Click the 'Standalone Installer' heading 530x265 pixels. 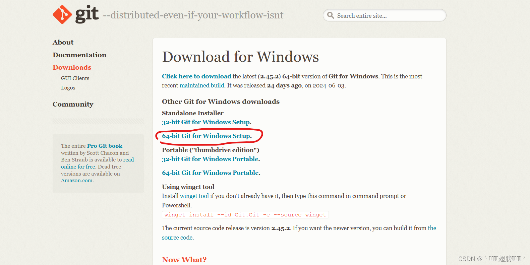[193, 113]
